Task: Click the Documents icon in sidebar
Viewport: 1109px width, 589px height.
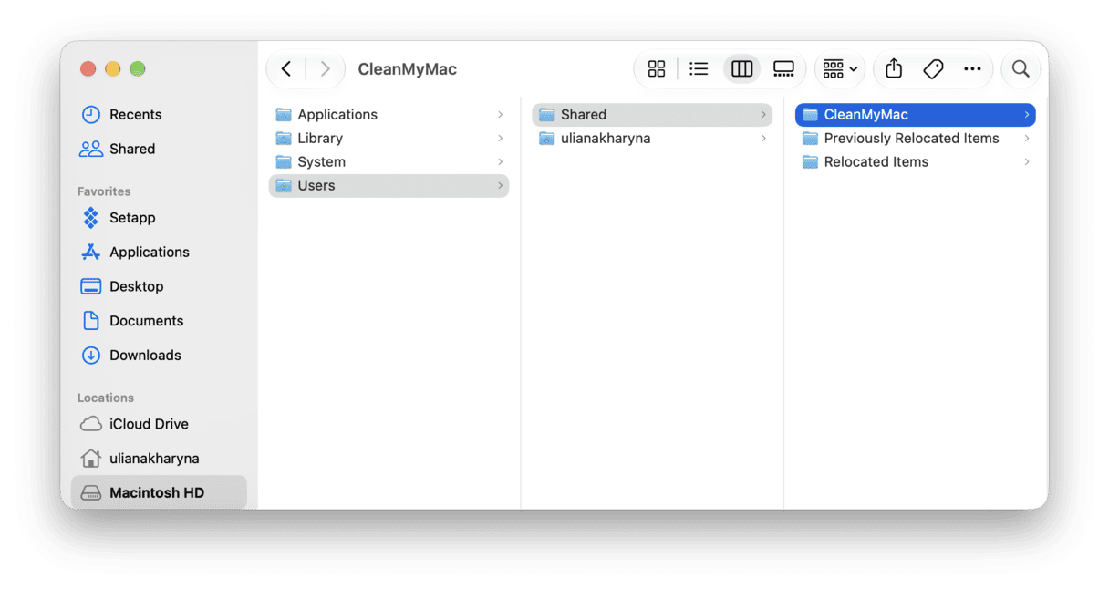Action: click(x=90, y=321)
